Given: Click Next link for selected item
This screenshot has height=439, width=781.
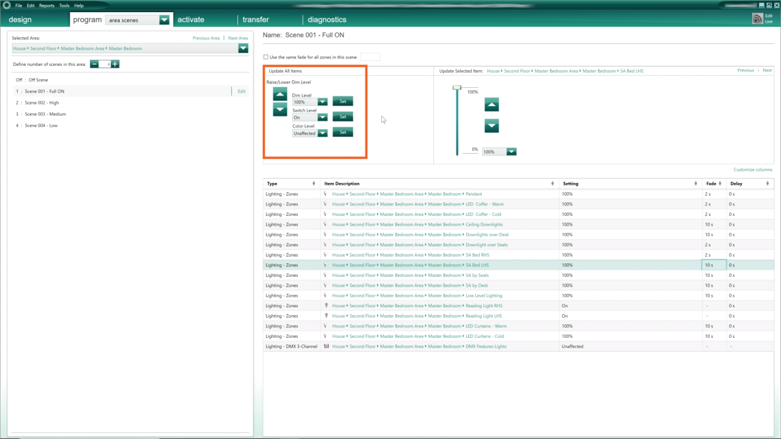Looking at the screenshot, I should click(x=768, y=71).
